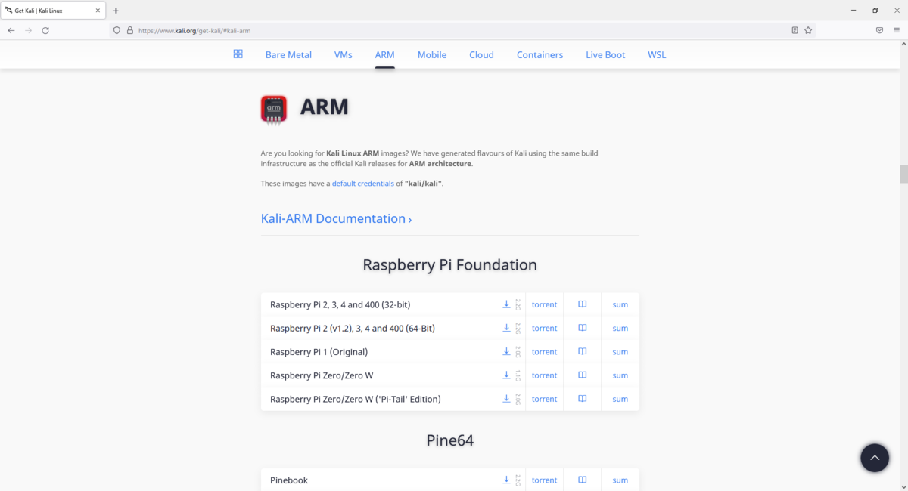Image resolution: width=908 pixels, height=491 pixels.
Task: Switch to Containers section
Action: point(540,54)
